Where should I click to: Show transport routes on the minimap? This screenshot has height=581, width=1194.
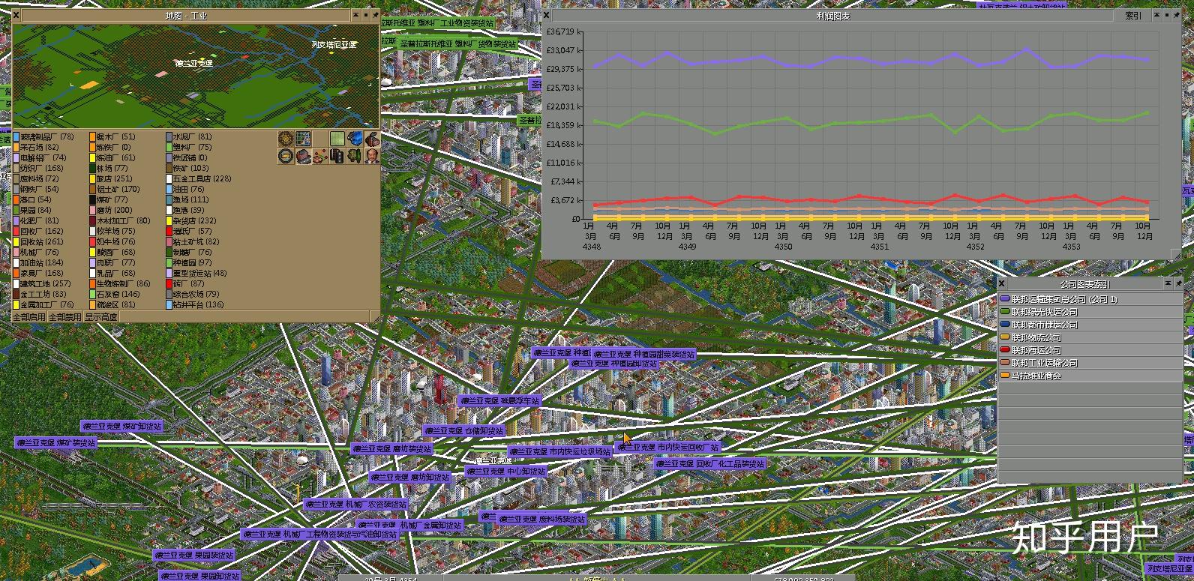tap(337, 157)
